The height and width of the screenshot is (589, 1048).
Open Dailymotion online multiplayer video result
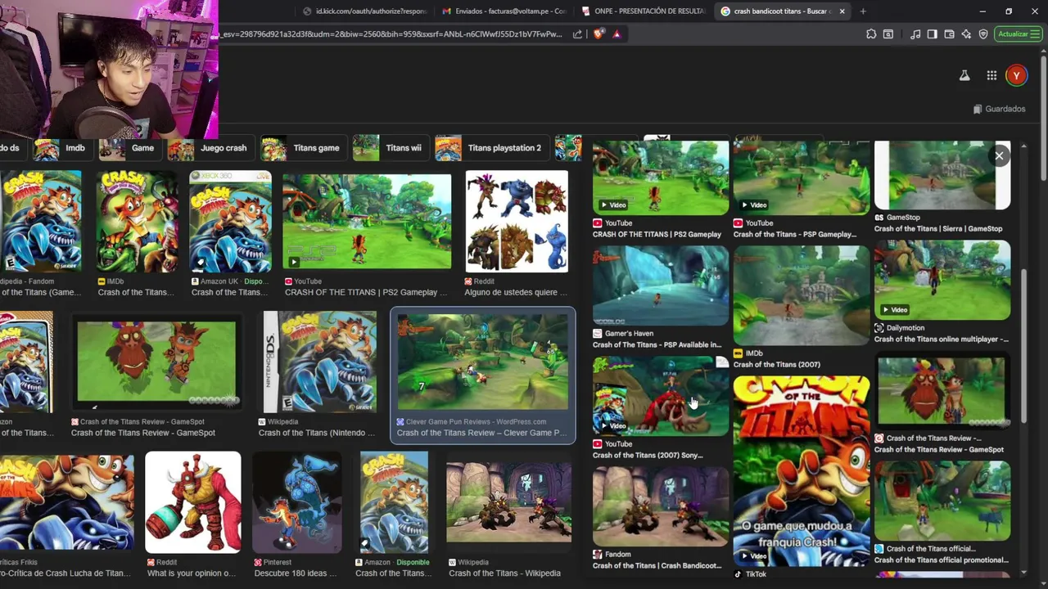click(942, 280)
